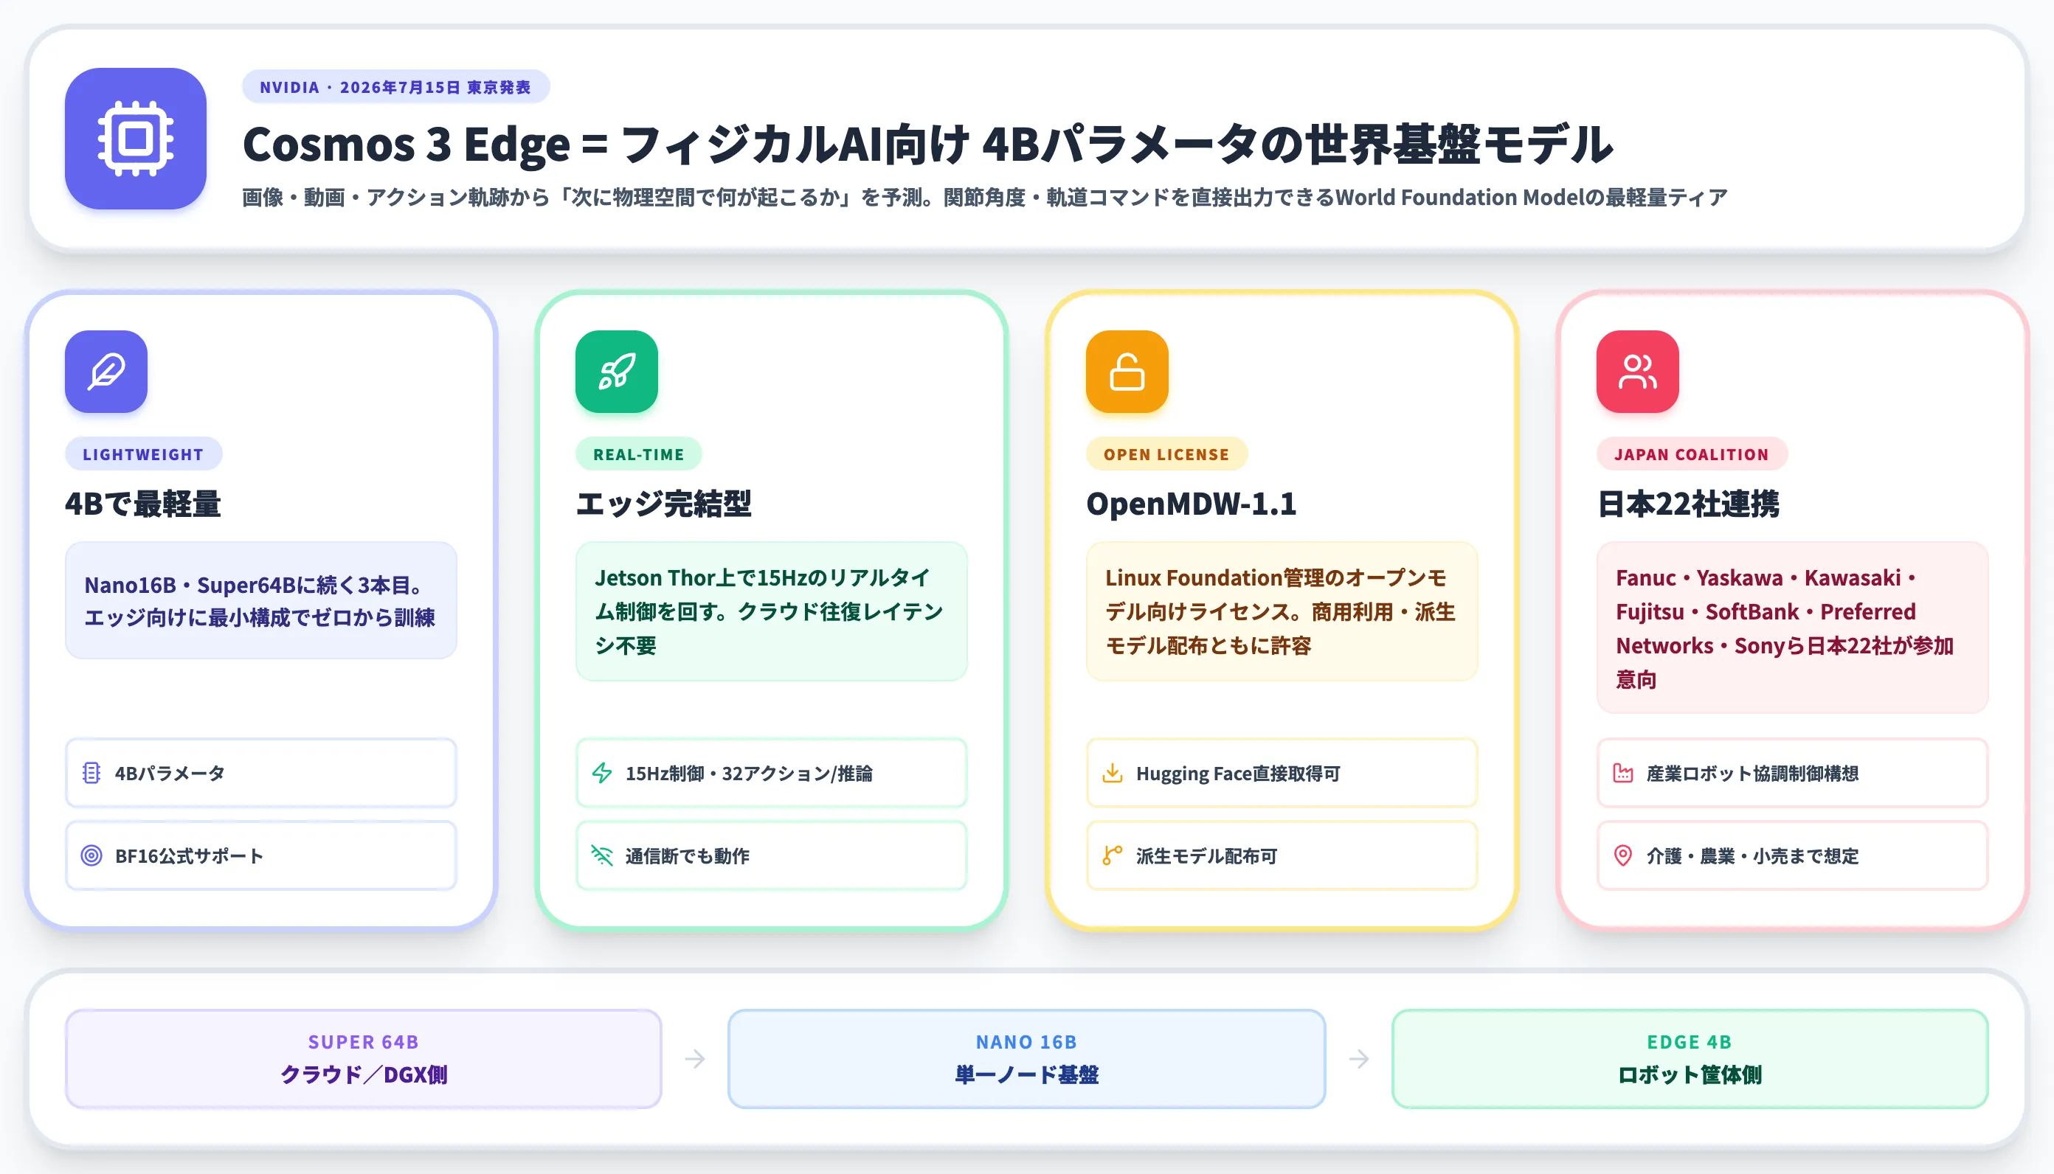Click the Cosmos 3 Edge main headline

click(x=927, y=145)
